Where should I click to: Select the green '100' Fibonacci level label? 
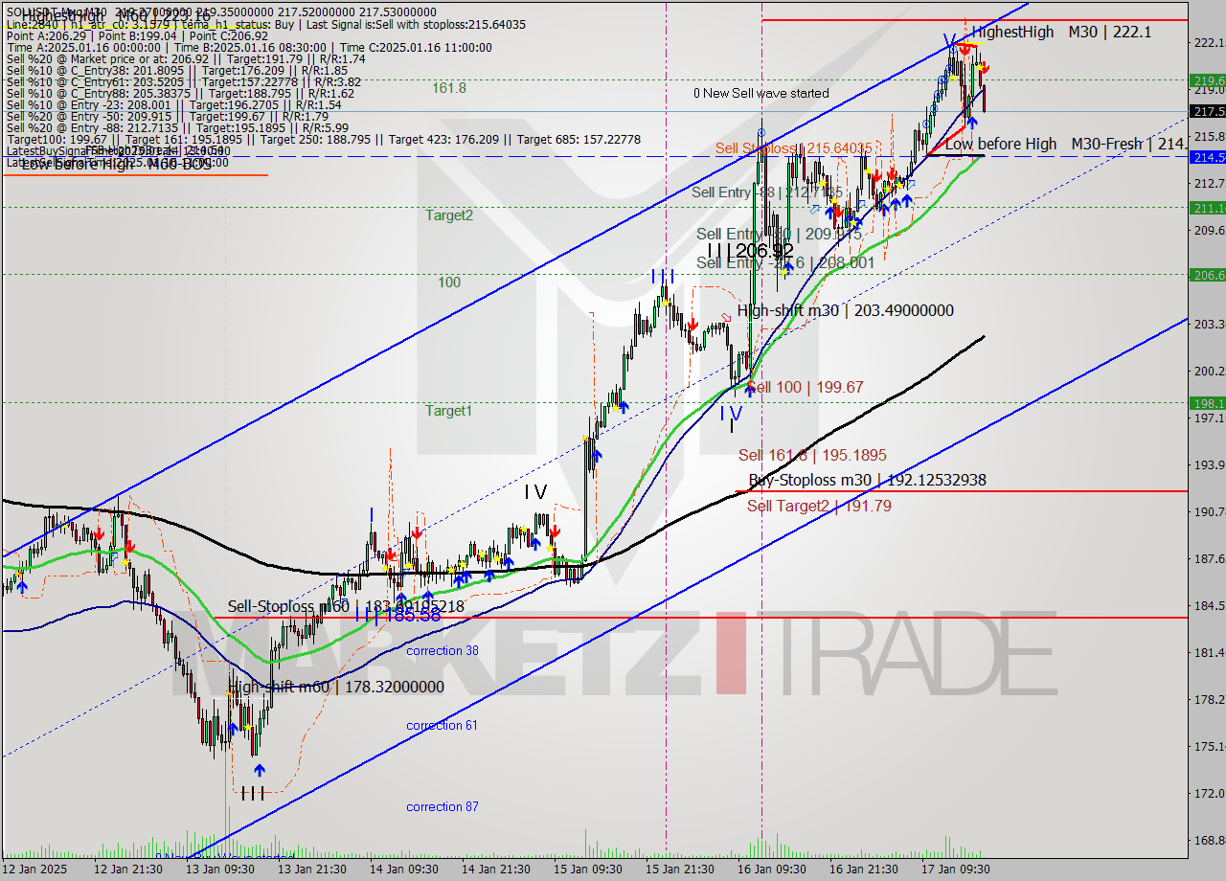pyautogui.click(x=449, y=282)
